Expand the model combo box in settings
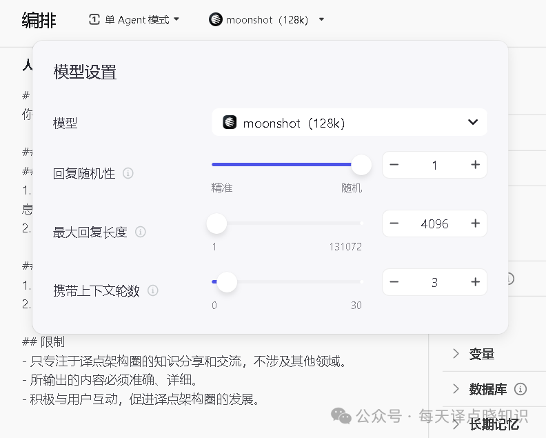 coord(350,123)
